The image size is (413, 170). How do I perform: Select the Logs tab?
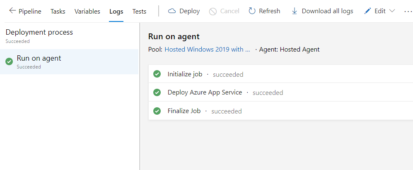point(116,12)
